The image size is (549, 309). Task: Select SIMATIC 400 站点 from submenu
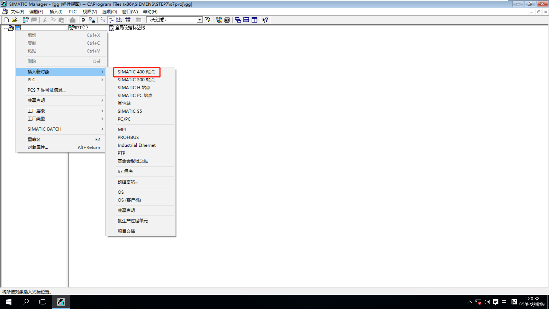pyautogui.click(x=136, y=72)
